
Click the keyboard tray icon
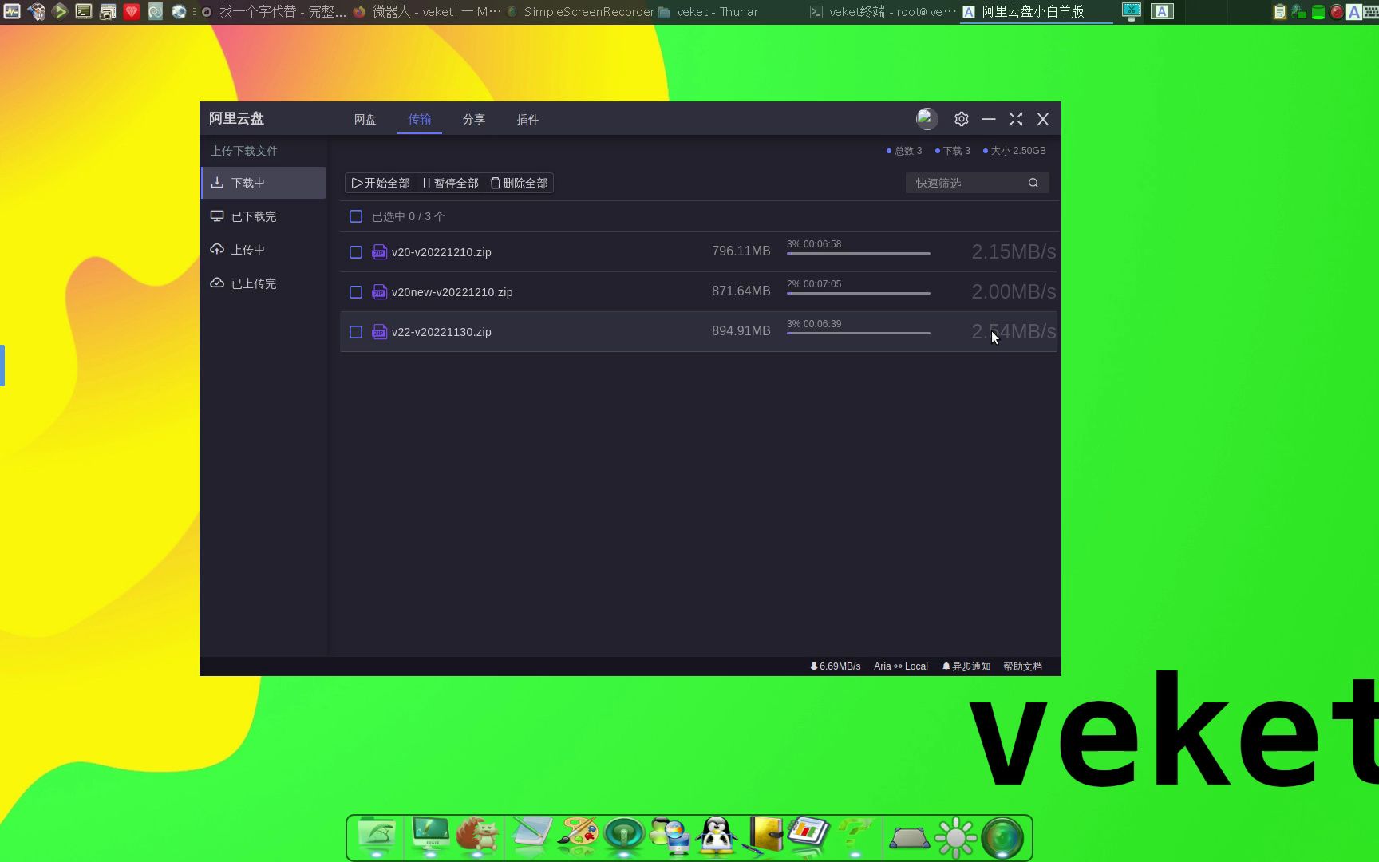pos(1371,12)
